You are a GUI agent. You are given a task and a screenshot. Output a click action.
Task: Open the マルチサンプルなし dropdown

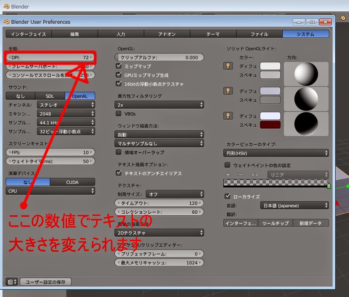pyautogui.click(x=159, y=144)
